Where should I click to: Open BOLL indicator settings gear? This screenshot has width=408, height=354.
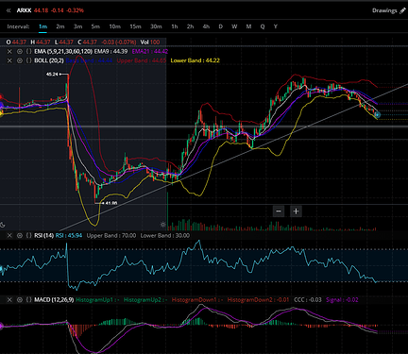click(20, 60)
